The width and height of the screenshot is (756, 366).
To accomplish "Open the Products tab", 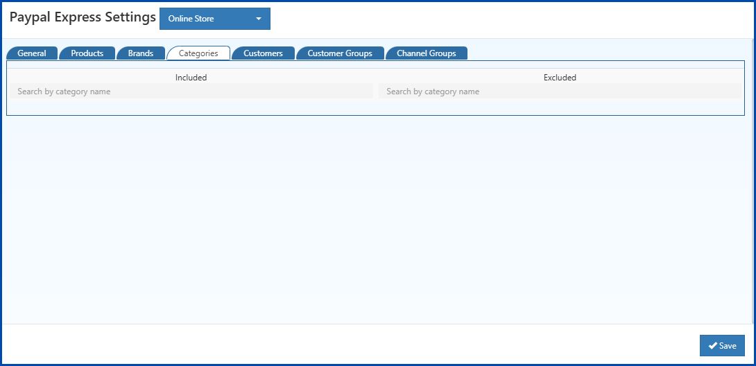I will point(87,53).
